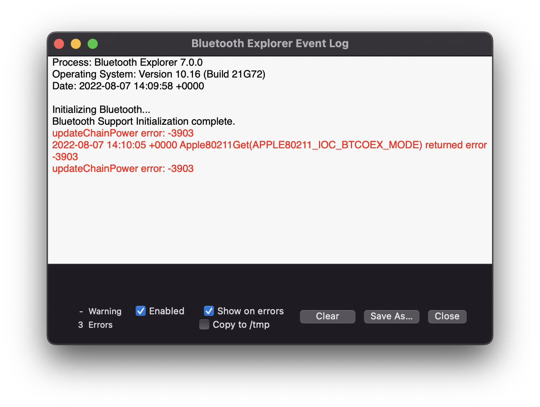Click the Bluetooth Explorer Event Log title
Screen dimensions: 540x407
tap(270, 44)
